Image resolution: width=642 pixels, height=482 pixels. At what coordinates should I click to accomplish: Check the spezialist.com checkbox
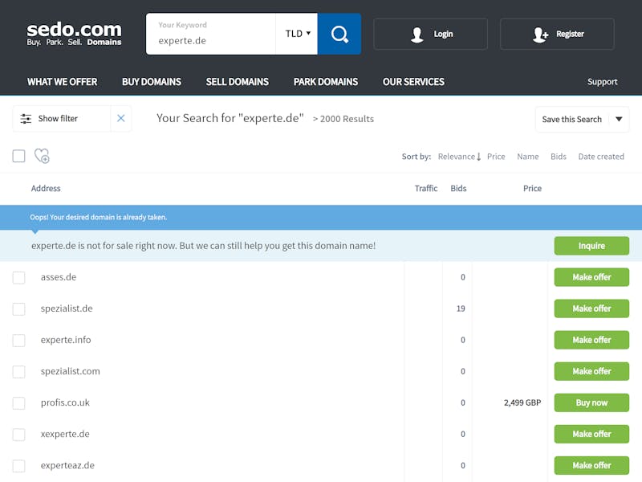pos(18,372)
